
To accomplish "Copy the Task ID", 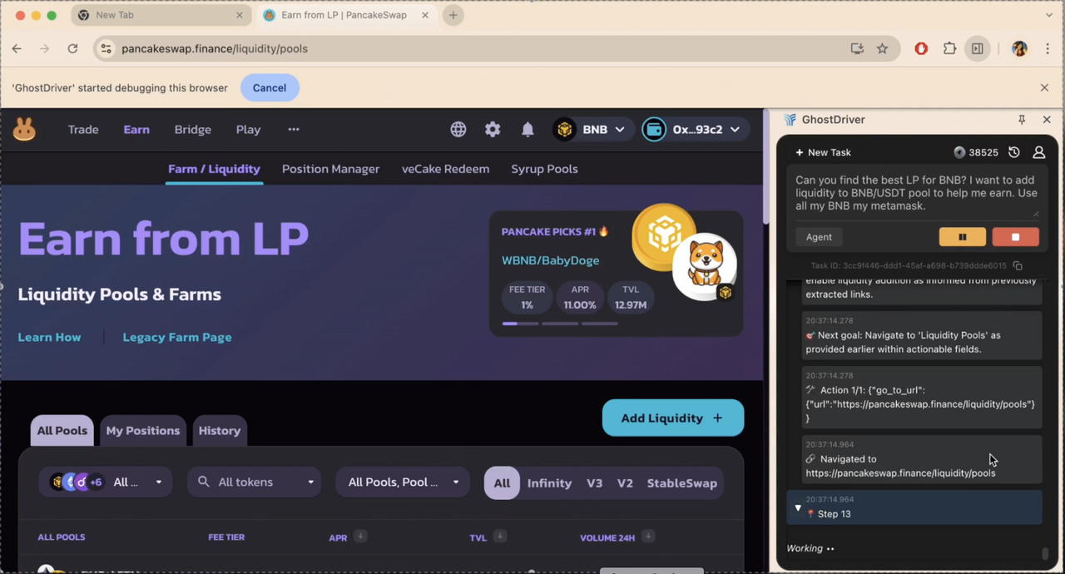I will [x=1018, y=266].
